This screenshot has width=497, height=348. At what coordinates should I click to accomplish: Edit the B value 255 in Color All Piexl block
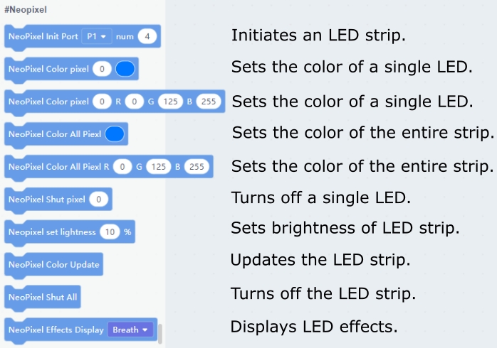point(197,167)
